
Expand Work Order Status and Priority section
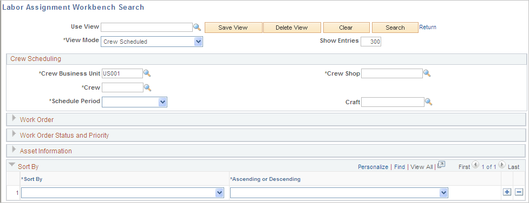(14, 134)
